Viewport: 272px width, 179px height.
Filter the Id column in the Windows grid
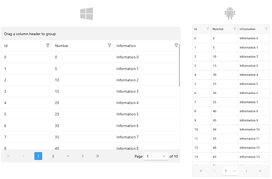point(48,45)
